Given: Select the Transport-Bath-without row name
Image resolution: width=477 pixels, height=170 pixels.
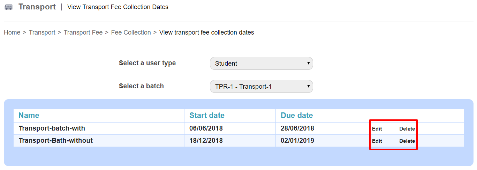Looking at the screenshot, I should 56,141.
